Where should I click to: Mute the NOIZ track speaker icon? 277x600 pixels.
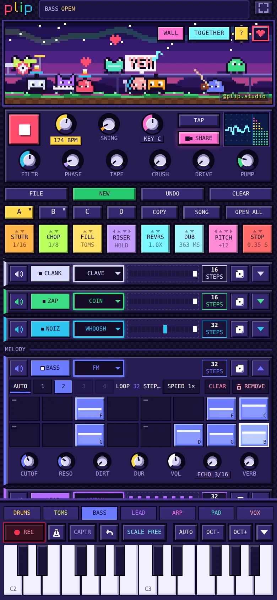tap(18, 329)
